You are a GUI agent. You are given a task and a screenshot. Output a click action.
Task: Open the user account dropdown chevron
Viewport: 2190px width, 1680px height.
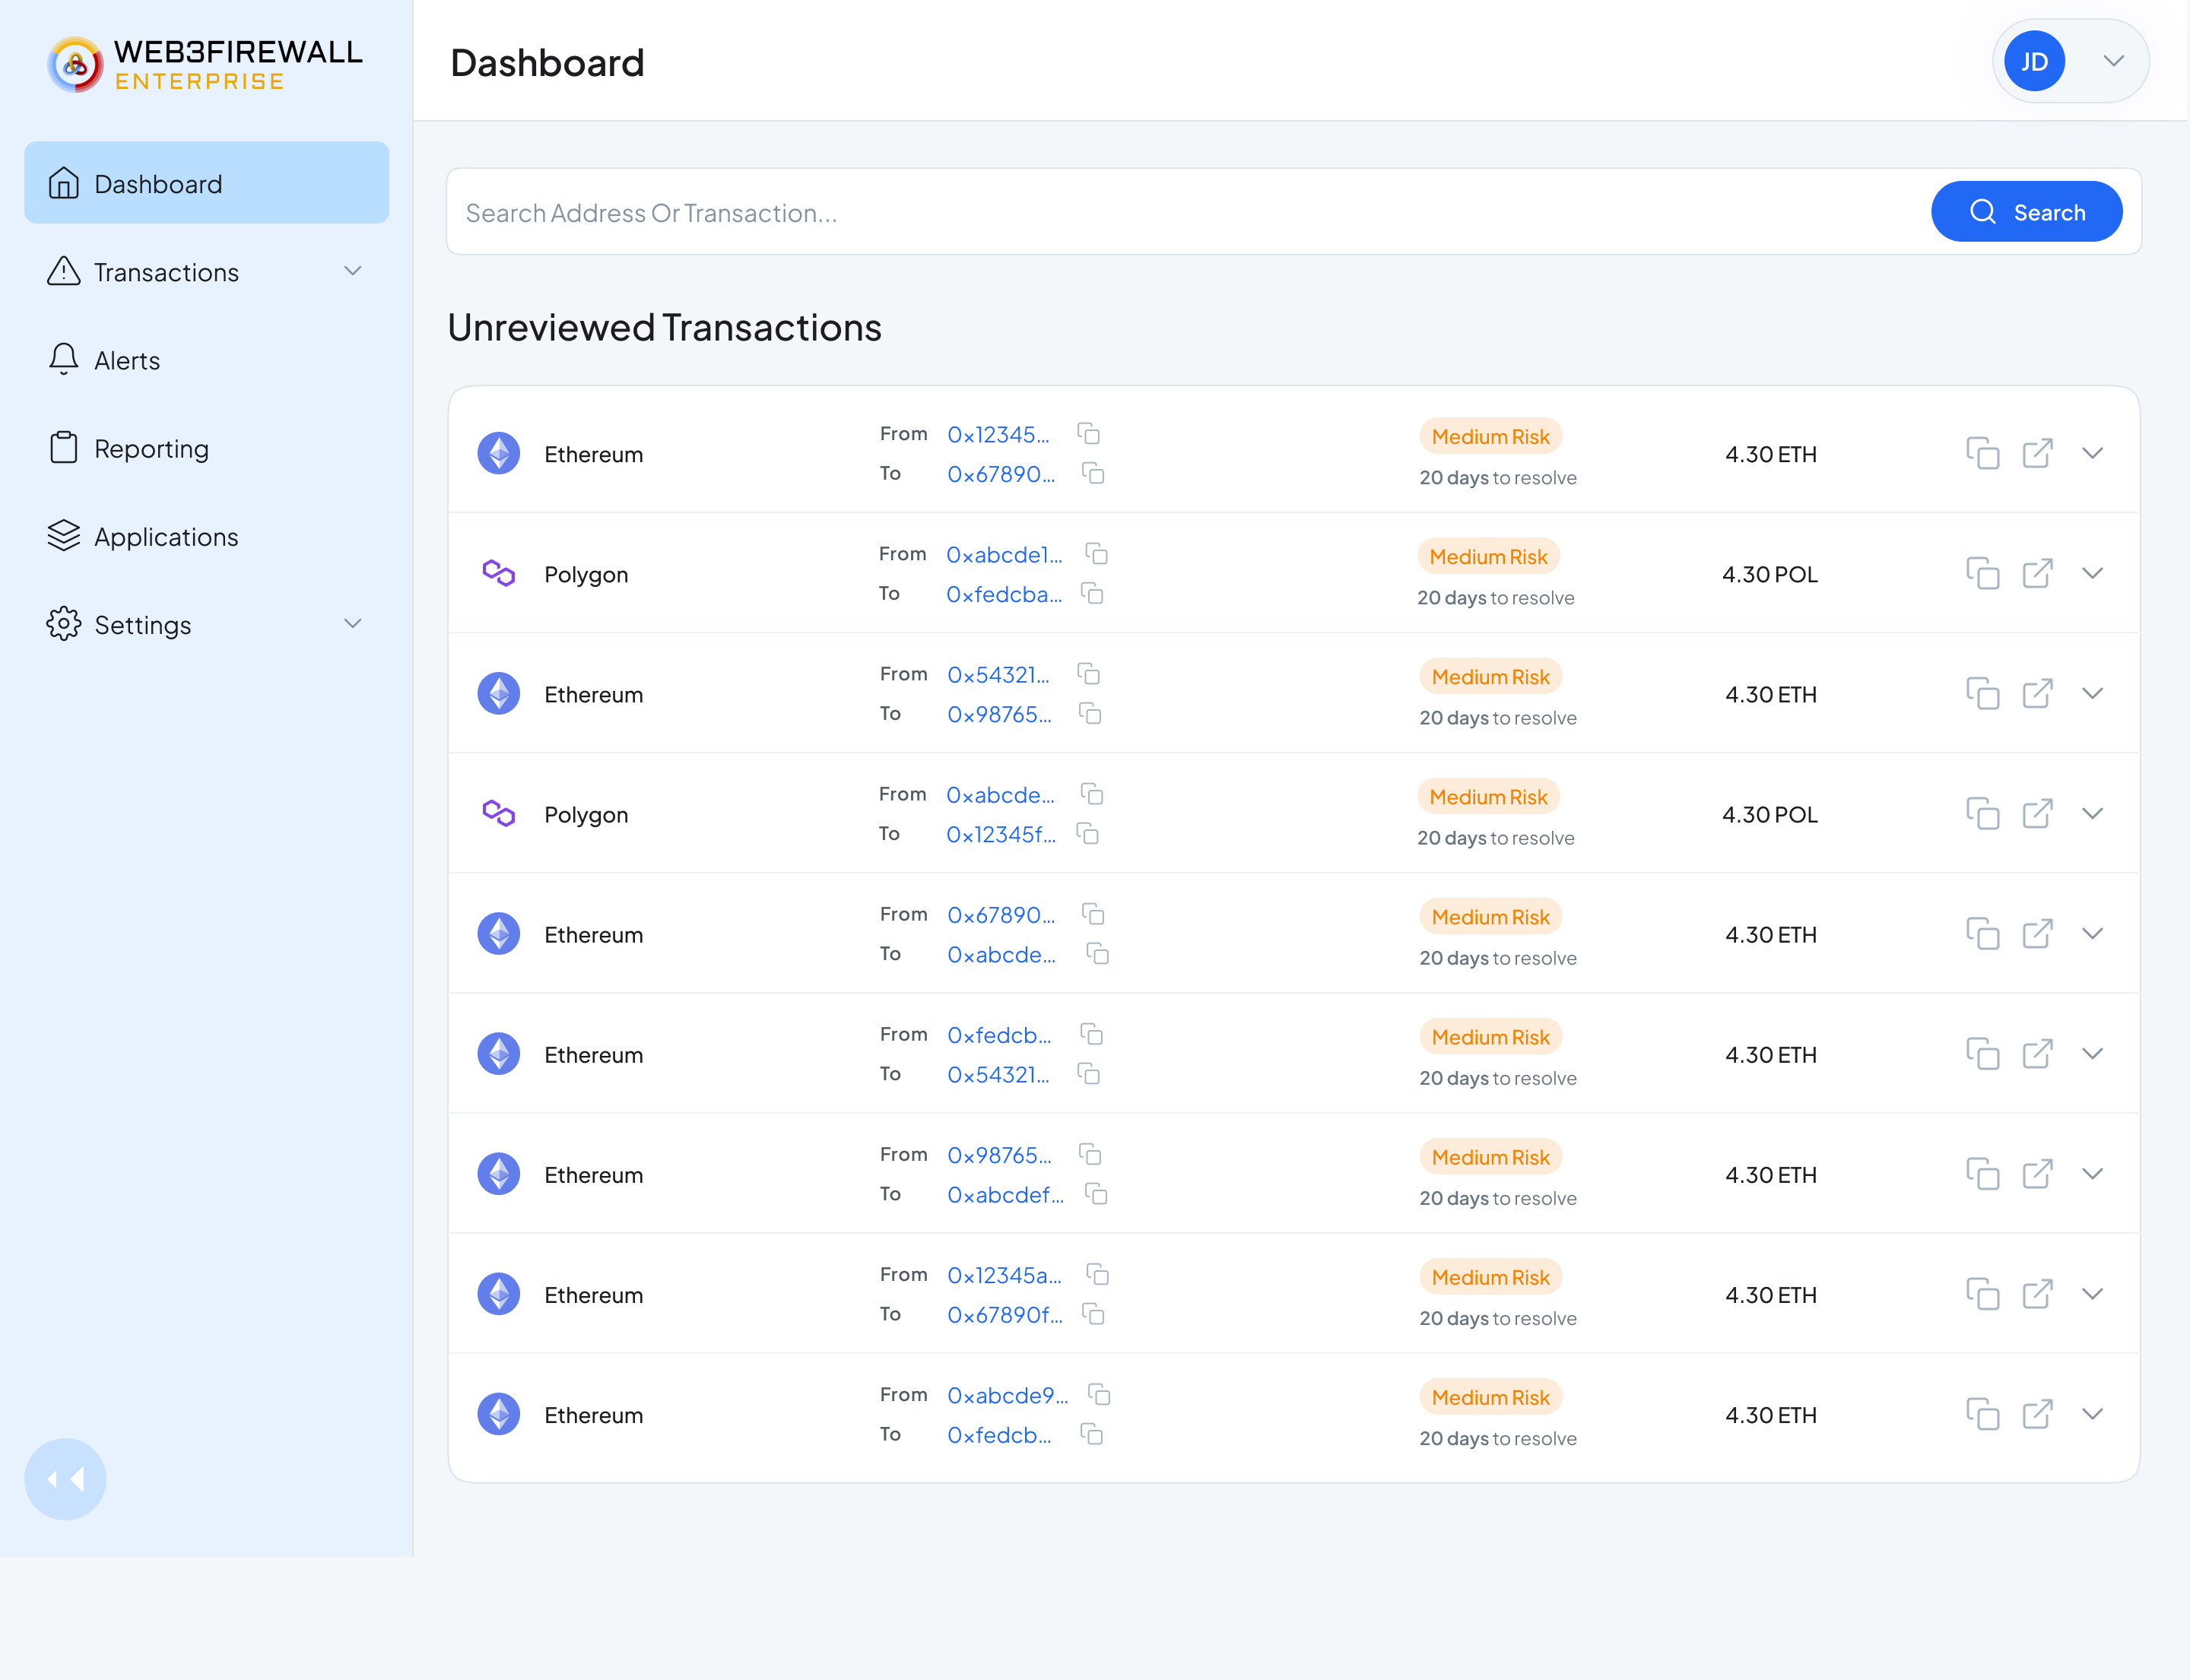(x=2113, y=61)
